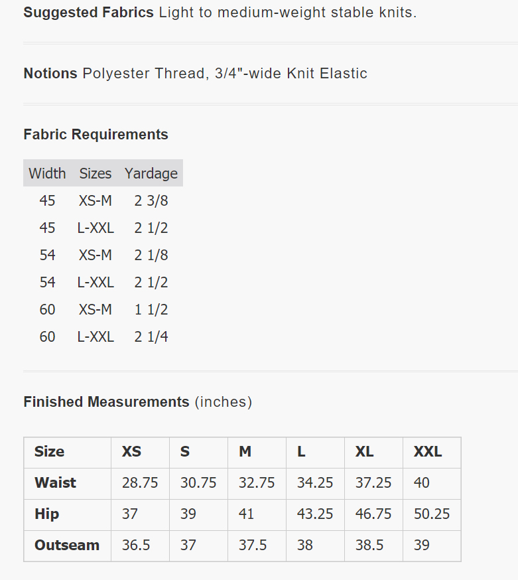Select the 2 3/8 yardage cell

point(151,200)
